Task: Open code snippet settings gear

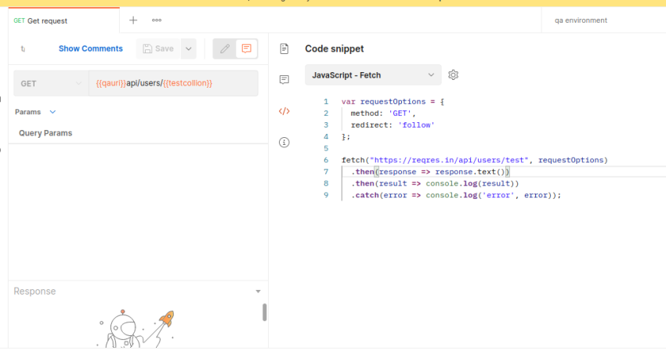Action: (x=453, y=75)
